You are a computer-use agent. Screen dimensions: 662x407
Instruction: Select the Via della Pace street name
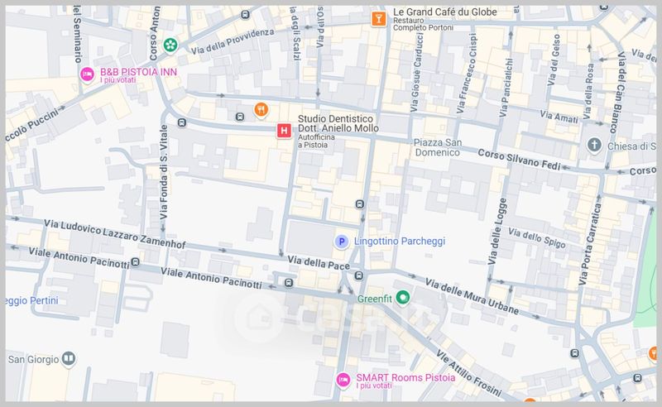[319, 262]
